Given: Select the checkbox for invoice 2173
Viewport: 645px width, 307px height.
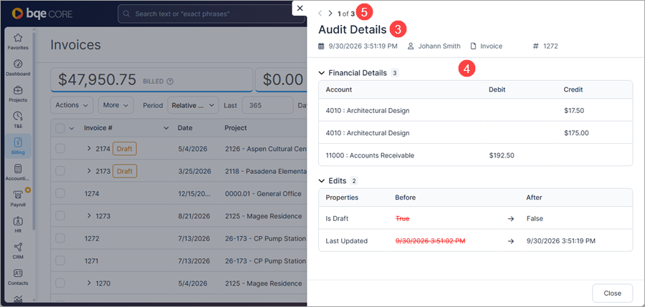Looking at the screenshot, I should (x=60, y=171).
